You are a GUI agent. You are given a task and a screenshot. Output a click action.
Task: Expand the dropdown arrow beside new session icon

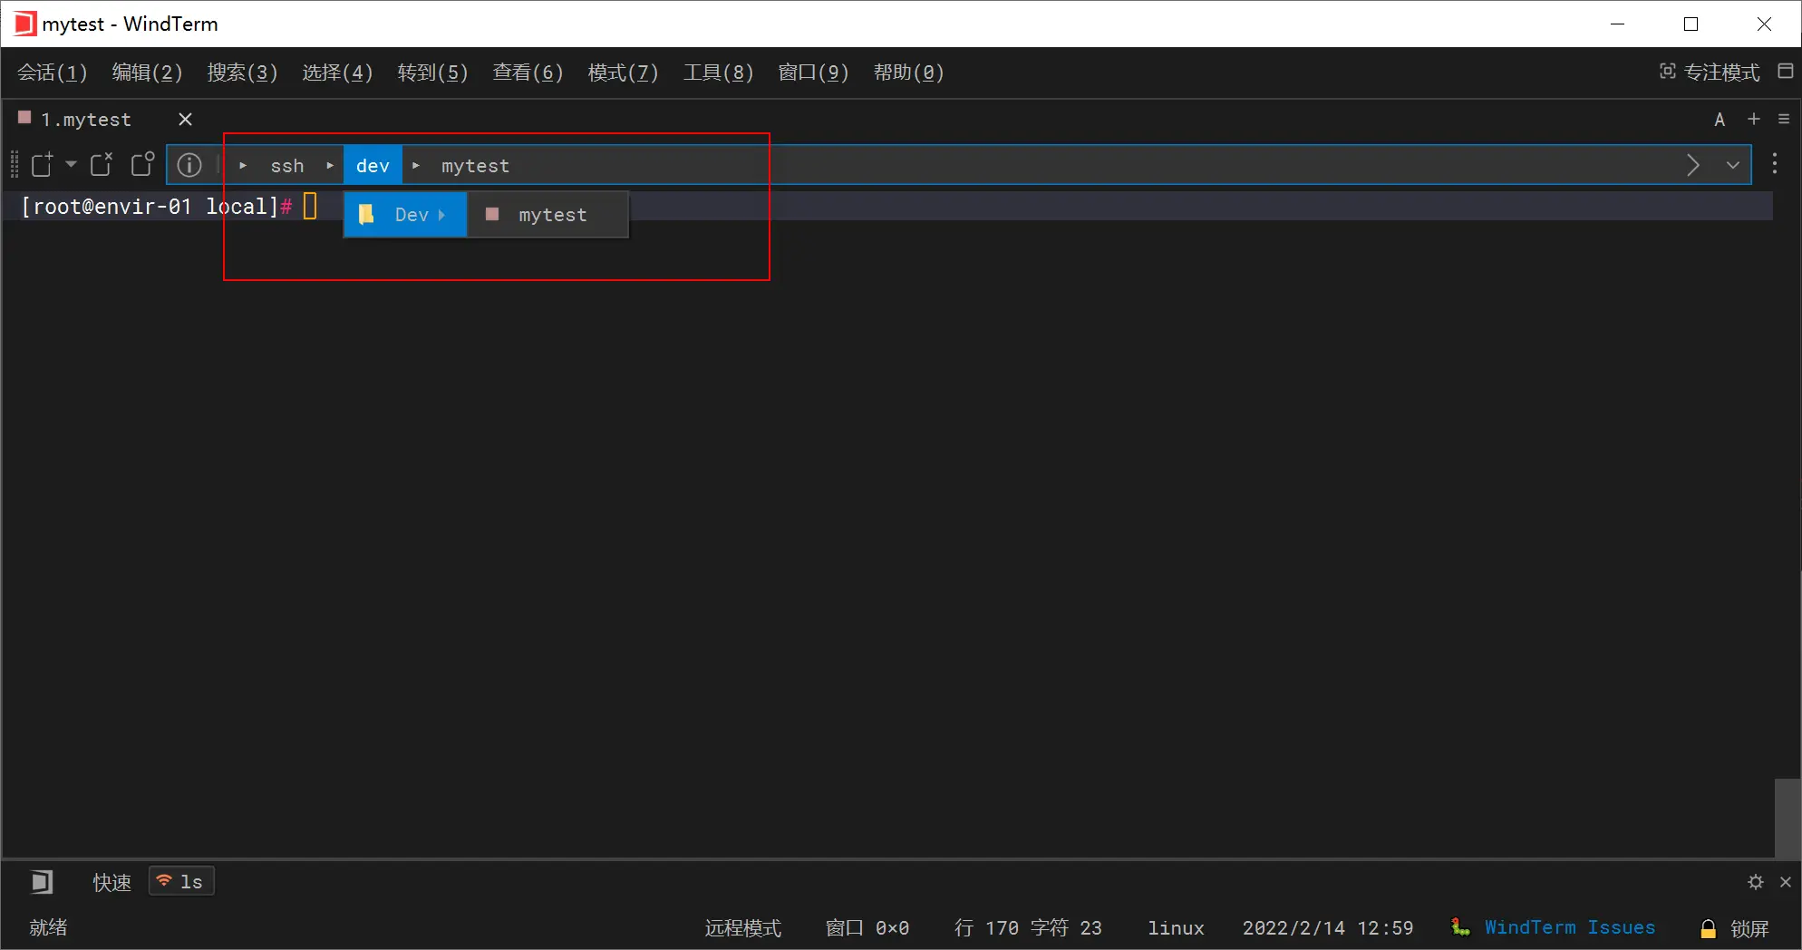[72, 164]
